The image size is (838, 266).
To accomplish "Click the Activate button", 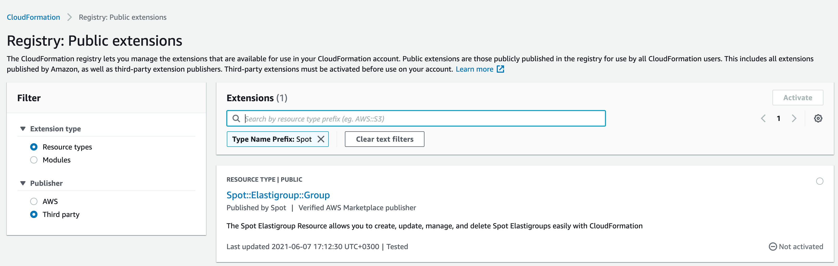I will 797,98.
